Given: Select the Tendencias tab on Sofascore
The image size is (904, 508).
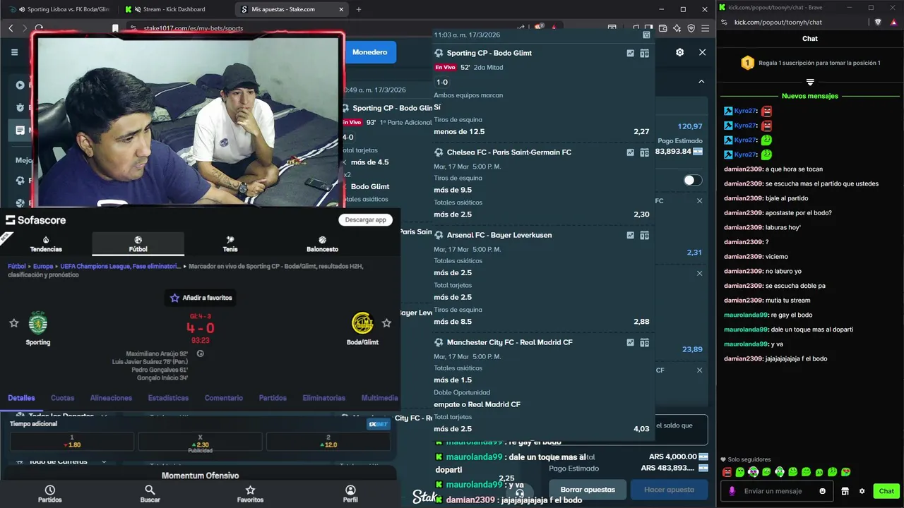Looking at the screenshot, I should [46, 244].
